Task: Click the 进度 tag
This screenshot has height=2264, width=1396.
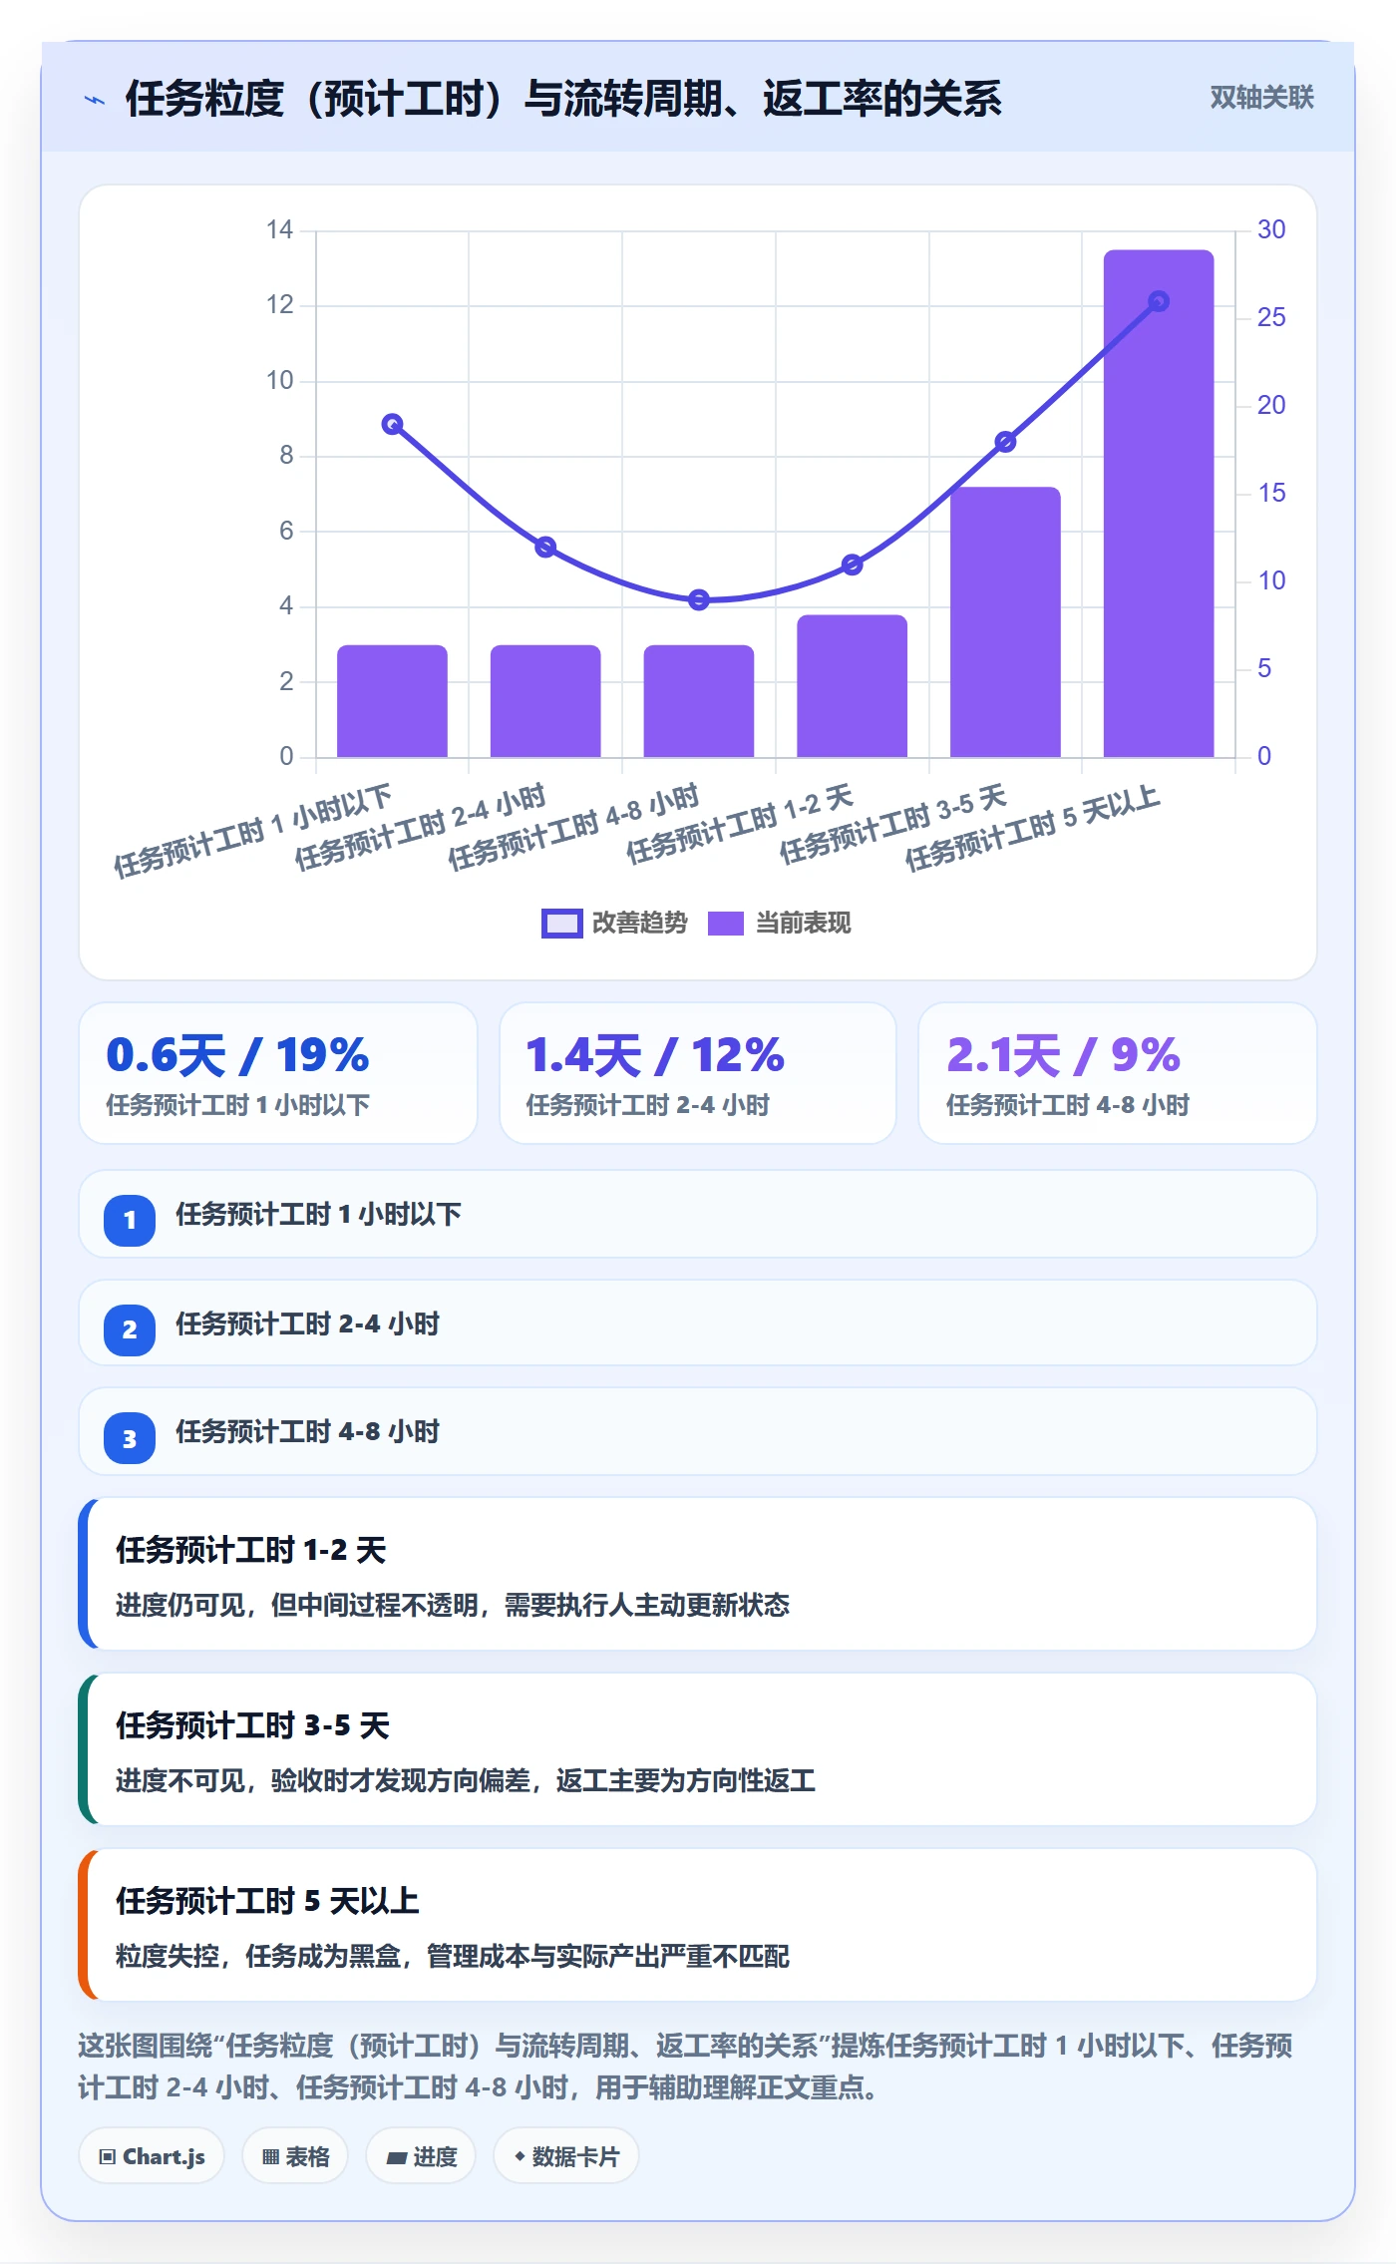Action: click(421, 2156)
